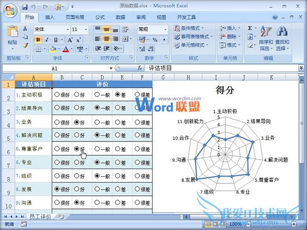Switch to 公式 ribbon tab

100,17
